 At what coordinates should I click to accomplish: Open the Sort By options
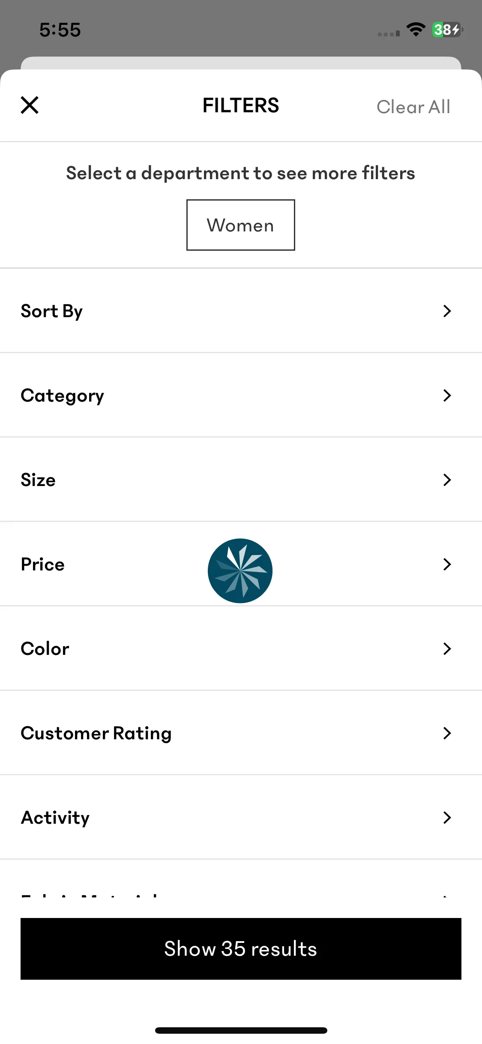(241, 311)
